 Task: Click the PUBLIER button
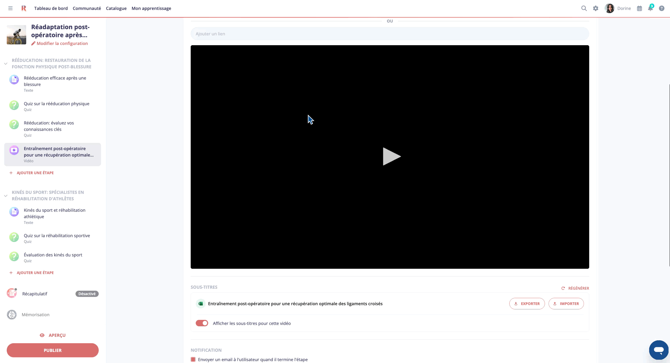point(53,350)
